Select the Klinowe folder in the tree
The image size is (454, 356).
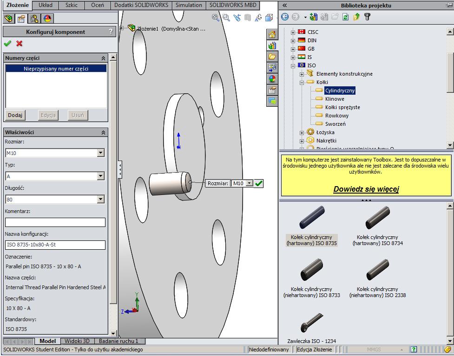point(335,99)
